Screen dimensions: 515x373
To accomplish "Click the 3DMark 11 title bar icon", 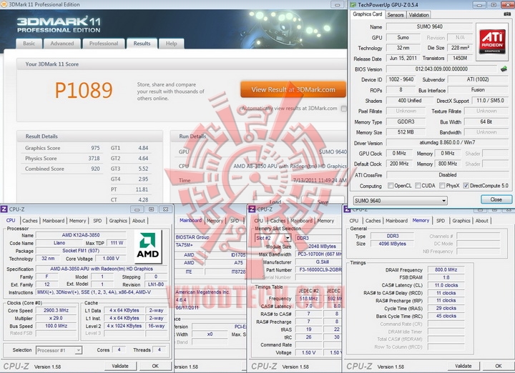I will click(x=4, y=4).
